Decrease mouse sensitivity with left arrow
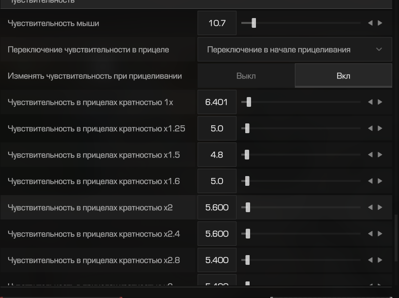This screenshot has width=399, height=298. pos(370,23)
